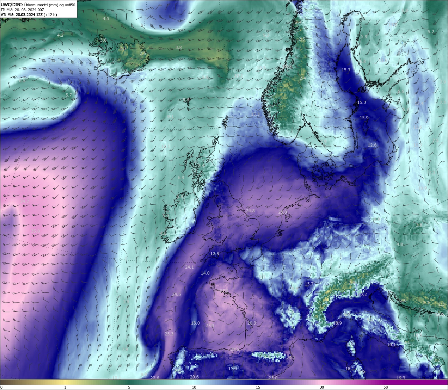Click the 20.3 value label
Image resolution: width=448 pixels, height=390 pixels.
click(252, 323)
